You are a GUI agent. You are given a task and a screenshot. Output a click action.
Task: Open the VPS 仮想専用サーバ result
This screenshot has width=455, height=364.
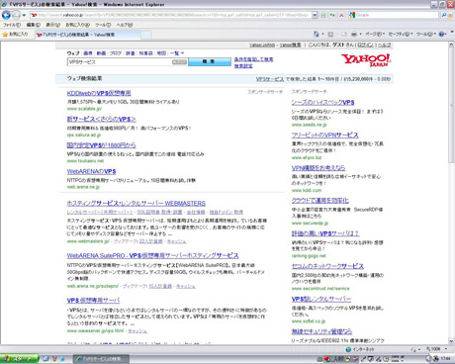pyautogui.click(x=93, y=301)
